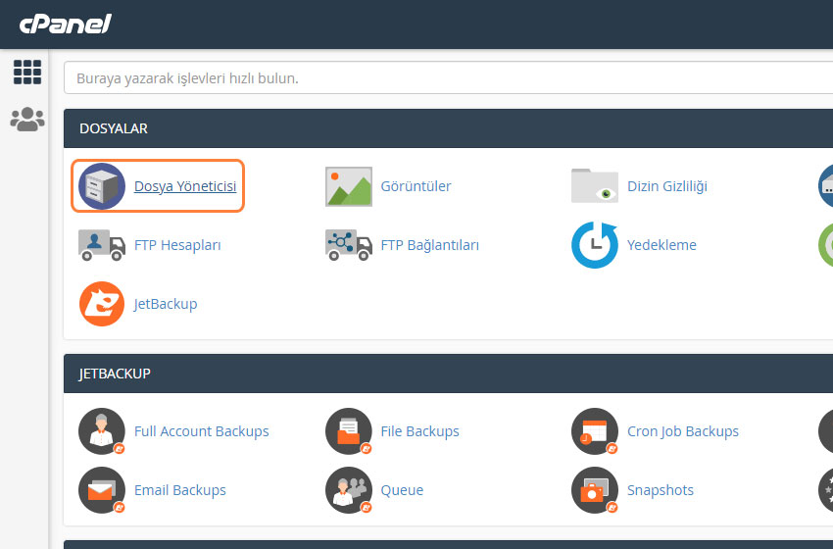The height and width of the screenshot is (549, 833).
Task: Click the JetBackup orange fox icon
Action: point(102,304)
